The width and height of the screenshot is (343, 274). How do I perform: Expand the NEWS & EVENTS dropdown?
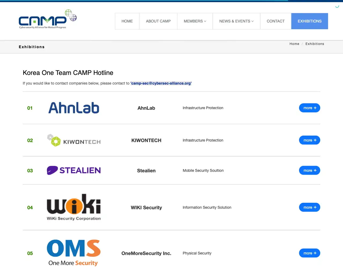[236, 21]
